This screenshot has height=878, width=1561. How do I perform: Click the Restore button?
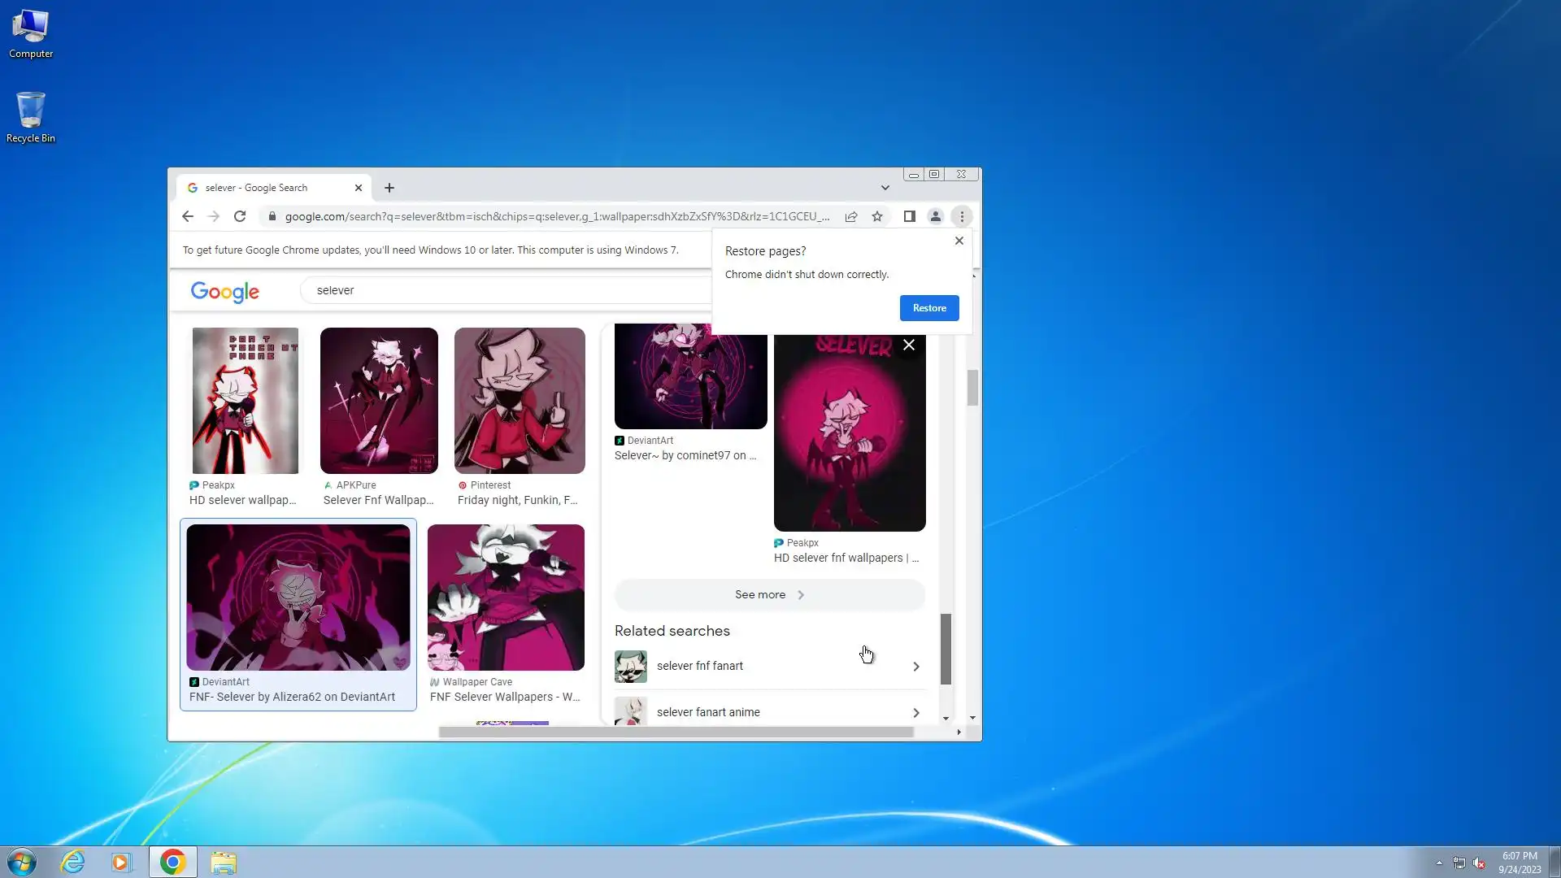coord(929,308)
